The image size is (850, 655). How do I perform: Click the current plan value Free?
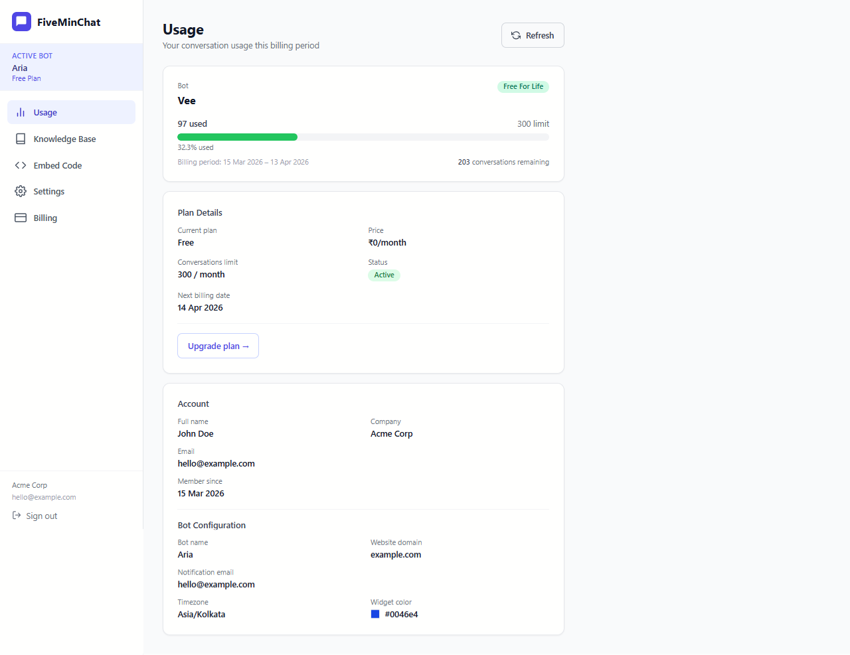coord(185,242)
